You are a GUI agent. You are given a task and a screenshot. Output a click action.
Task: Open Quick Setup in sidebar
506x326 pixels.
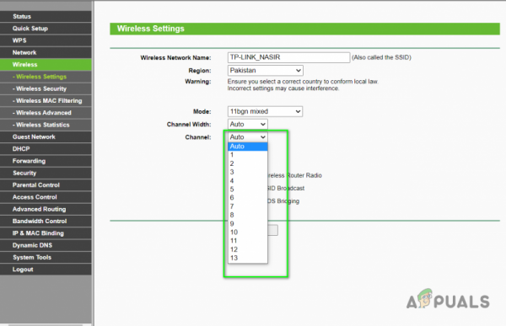[x=46, y=29]
